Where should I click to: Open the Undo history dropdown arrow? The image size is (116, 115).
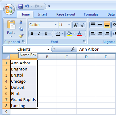tap(32, 6)
